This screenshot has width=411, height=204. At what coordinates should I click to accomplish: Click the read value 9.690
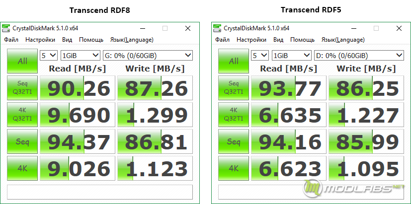pyautogui.click(x=78, y=115)
